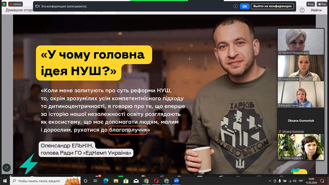Open the Task View taskbar button
The height and width of the screenshot is (185, 329).
[x=95, y=181]
